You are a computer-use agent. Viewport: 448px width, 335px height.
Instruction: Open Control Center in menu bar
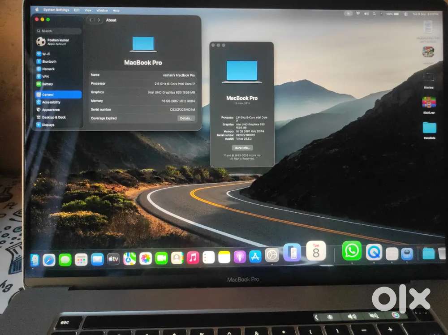[x=406, y=14]
